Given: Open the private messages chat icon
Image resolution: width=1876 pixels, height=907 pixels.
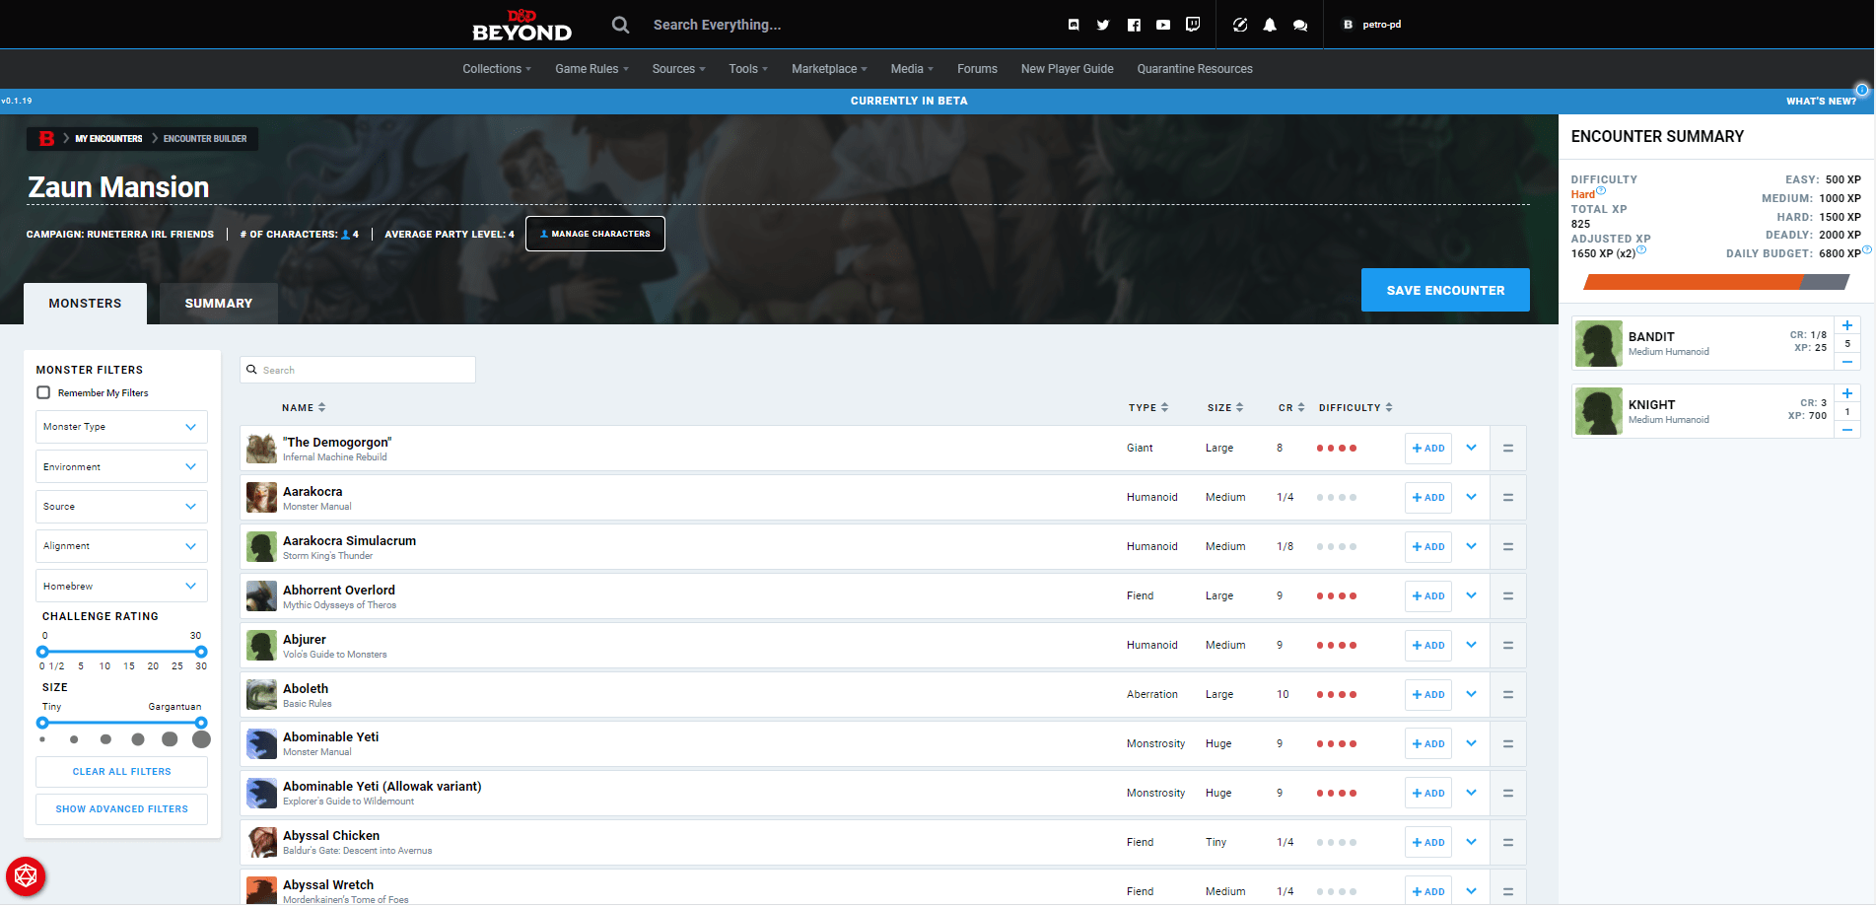Looking at the screenshot, I should click(x=1300, y=25).
